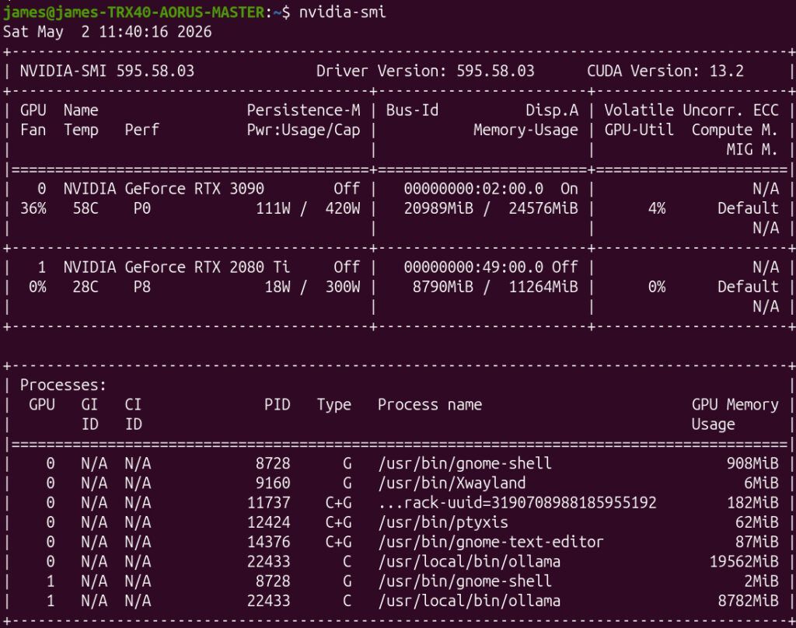Click the 908MiB memory usage value

click(752, 463)
